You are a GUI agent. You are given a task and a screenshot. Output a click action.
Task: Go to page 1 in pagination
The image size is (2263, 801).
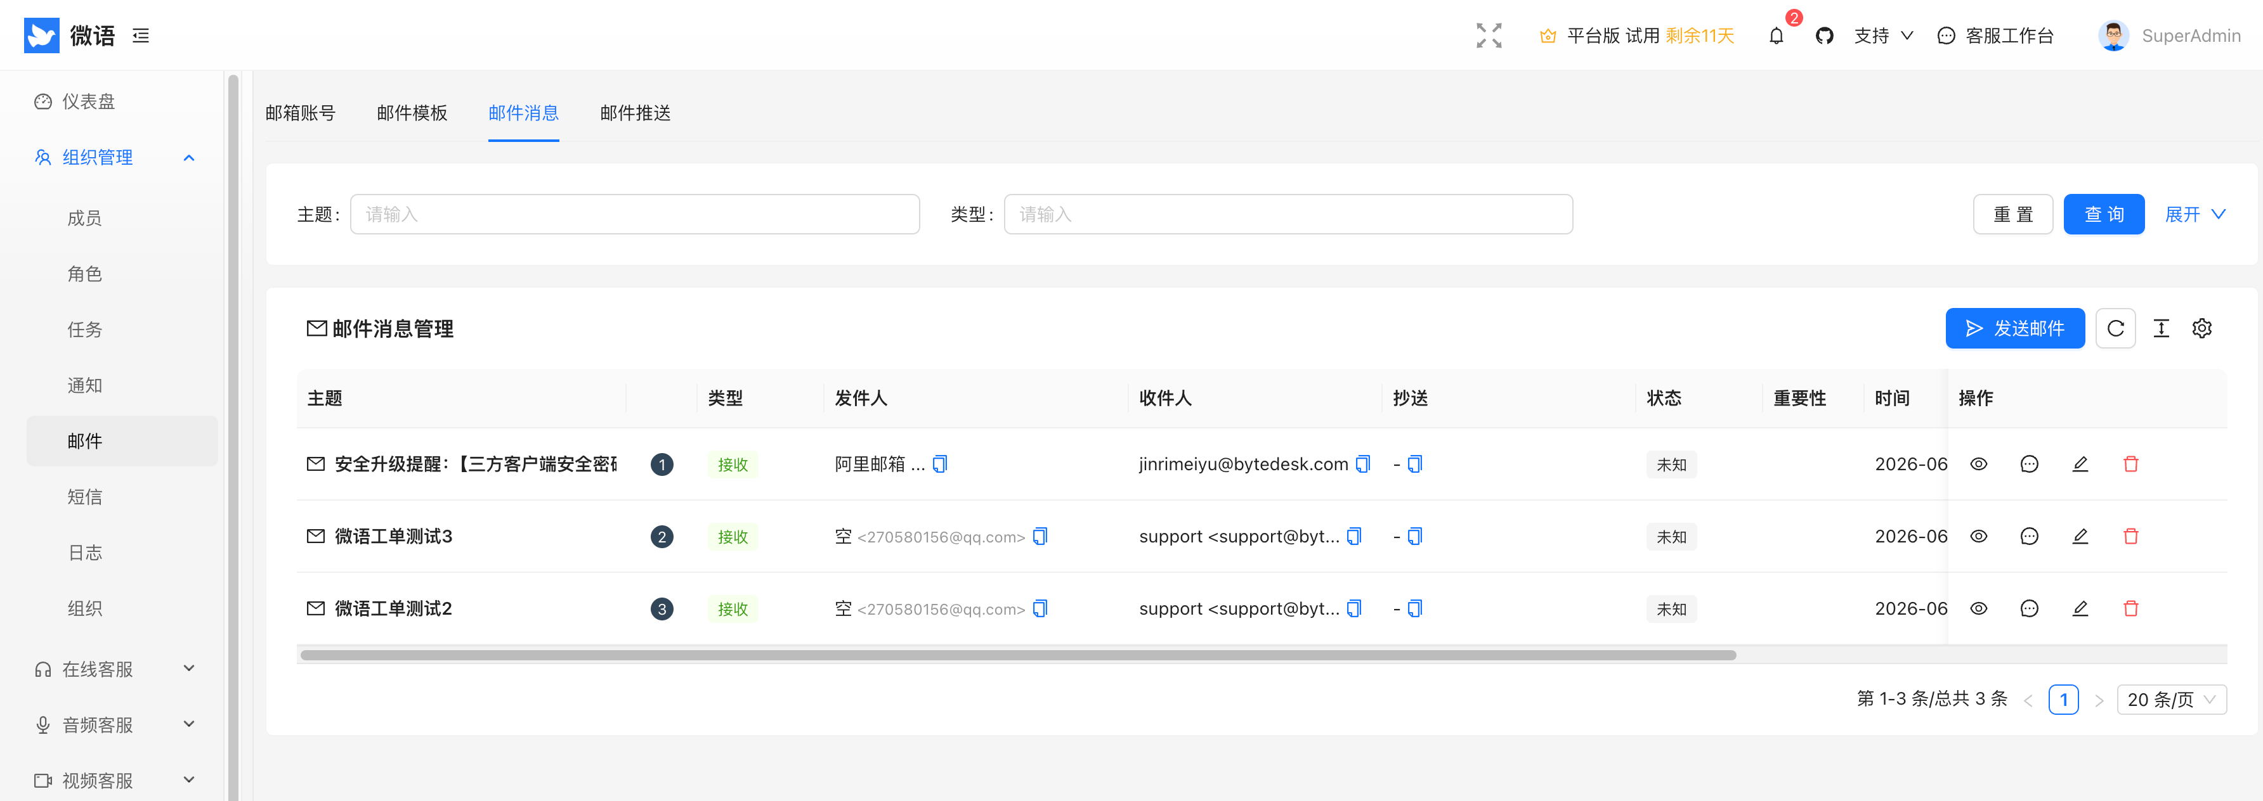point(2063,699)
